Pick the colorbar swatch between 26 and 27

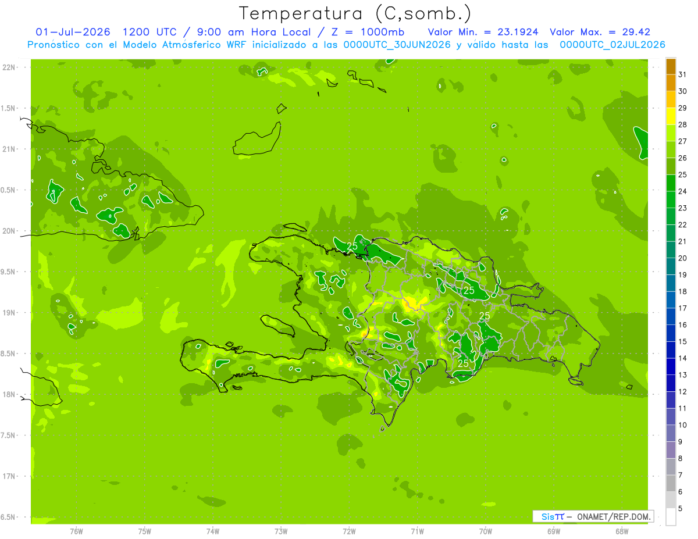pos(671,150)
